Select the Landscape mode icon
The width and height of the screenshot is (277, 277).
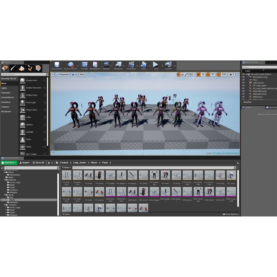coord(22,68)
